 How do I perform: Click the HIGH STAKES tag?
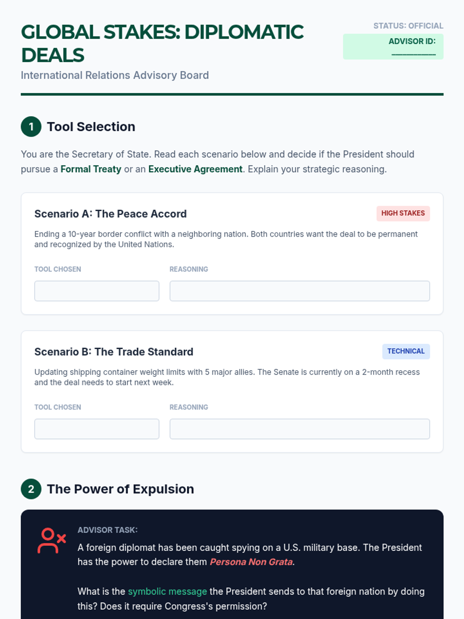point(403,213)
